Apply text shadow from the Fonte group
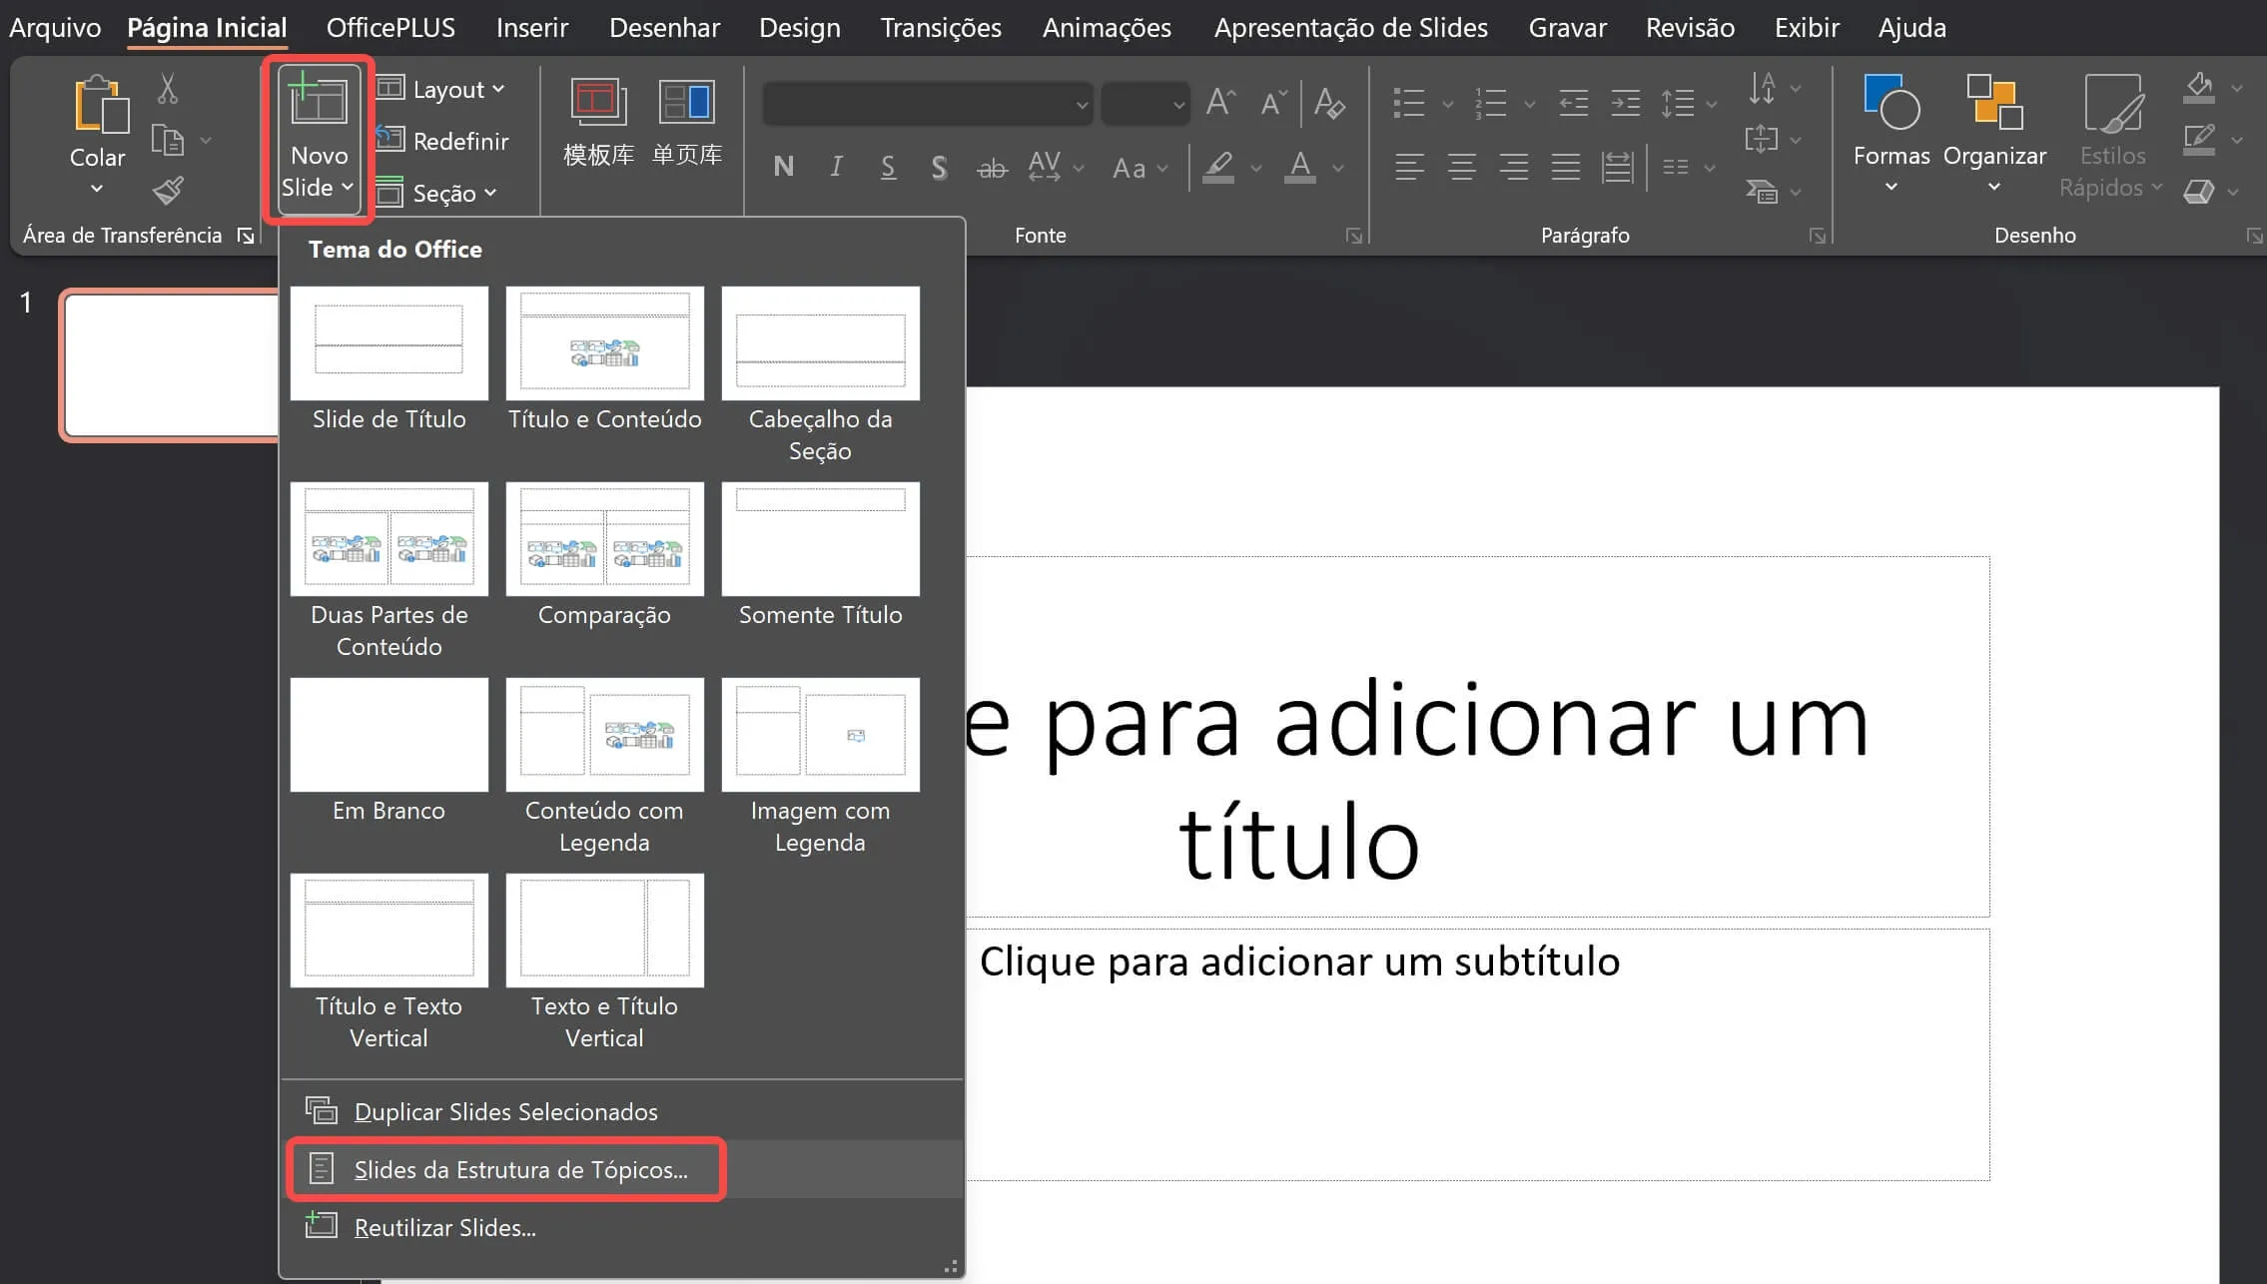2267x1284 pixels. 938,167
